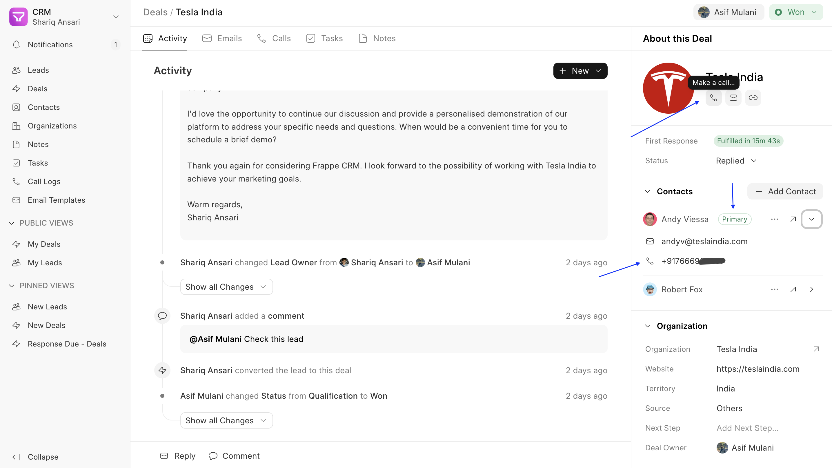This screenshot has height=468, width=832.
Task: Click the Asif Mulani assignee button
Action: point(729,12)
